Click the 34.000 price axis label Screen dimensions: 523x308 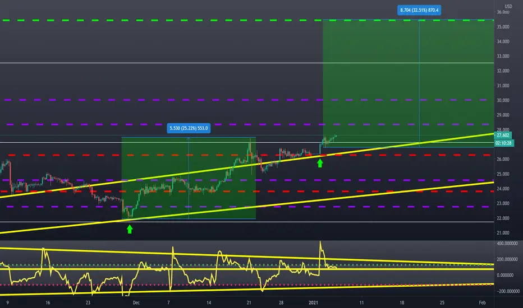click(x=503, y=41)
